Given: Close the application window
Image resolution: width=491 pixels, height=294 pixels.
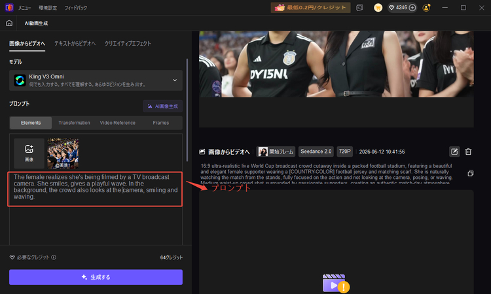Looking at the screenshot, I should click(x=482, y=8).
